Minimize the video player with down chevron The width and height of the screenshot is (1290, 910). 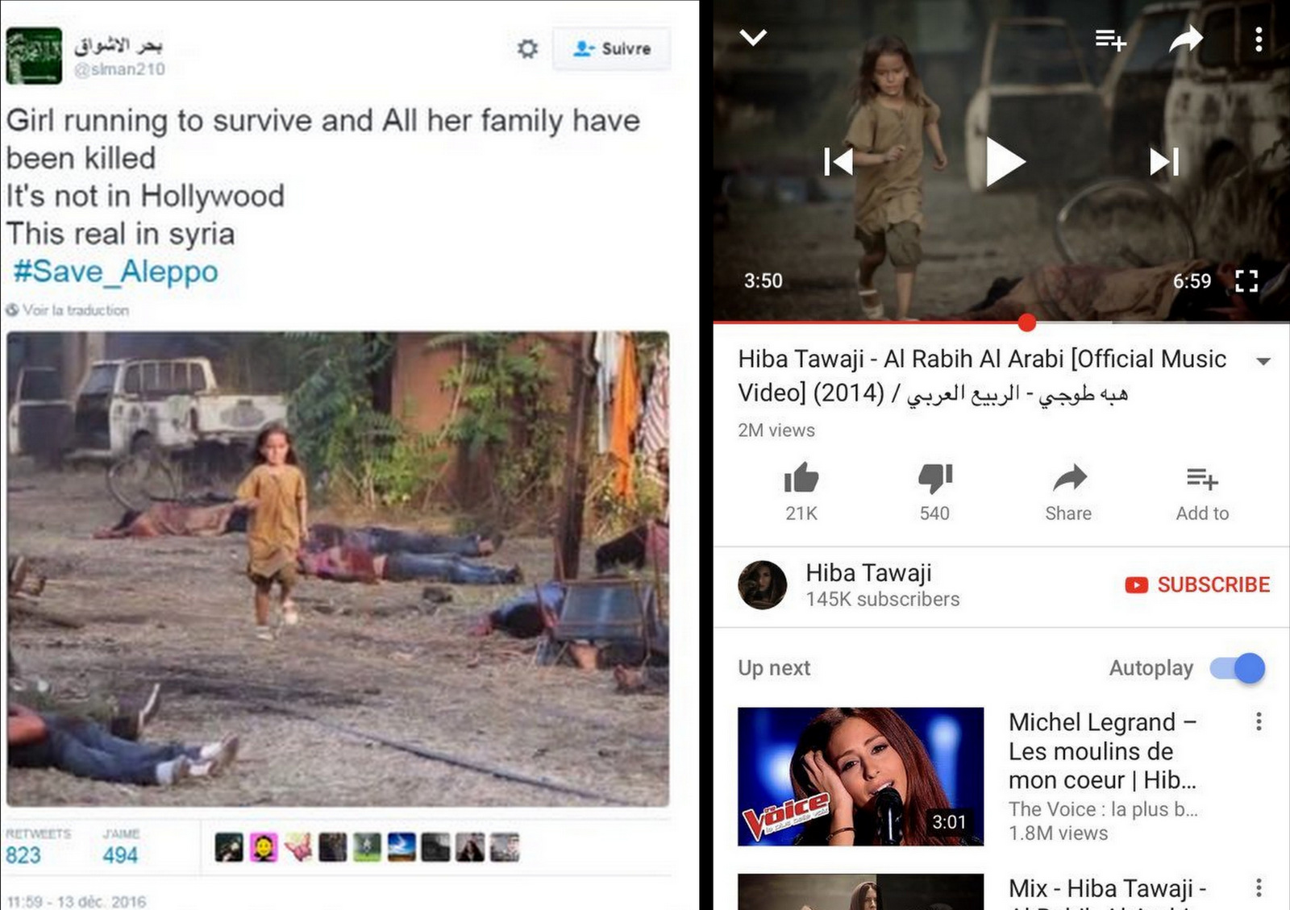tap(753, 38)
